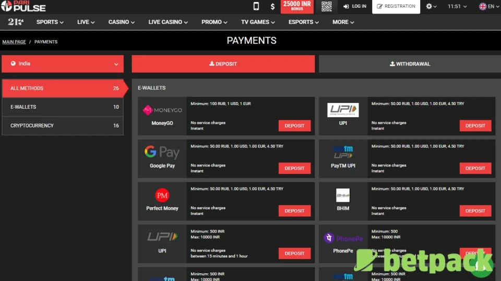Select All Methods filter
The height and width of the screenshot is (281, 501).
(63, 88)
